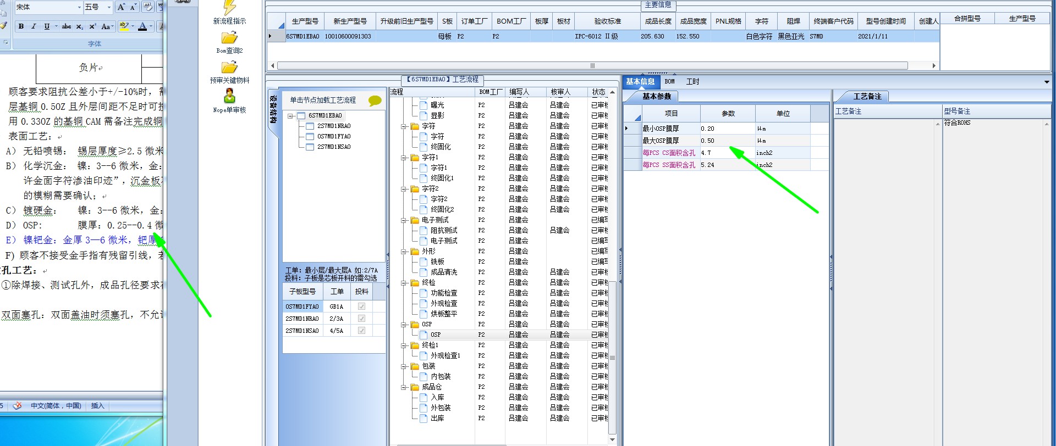The image size is (1056, 446).
Task: Toggle 投料 checkbox for 2S7MD1NSAO row
Action: coord(361,331)
